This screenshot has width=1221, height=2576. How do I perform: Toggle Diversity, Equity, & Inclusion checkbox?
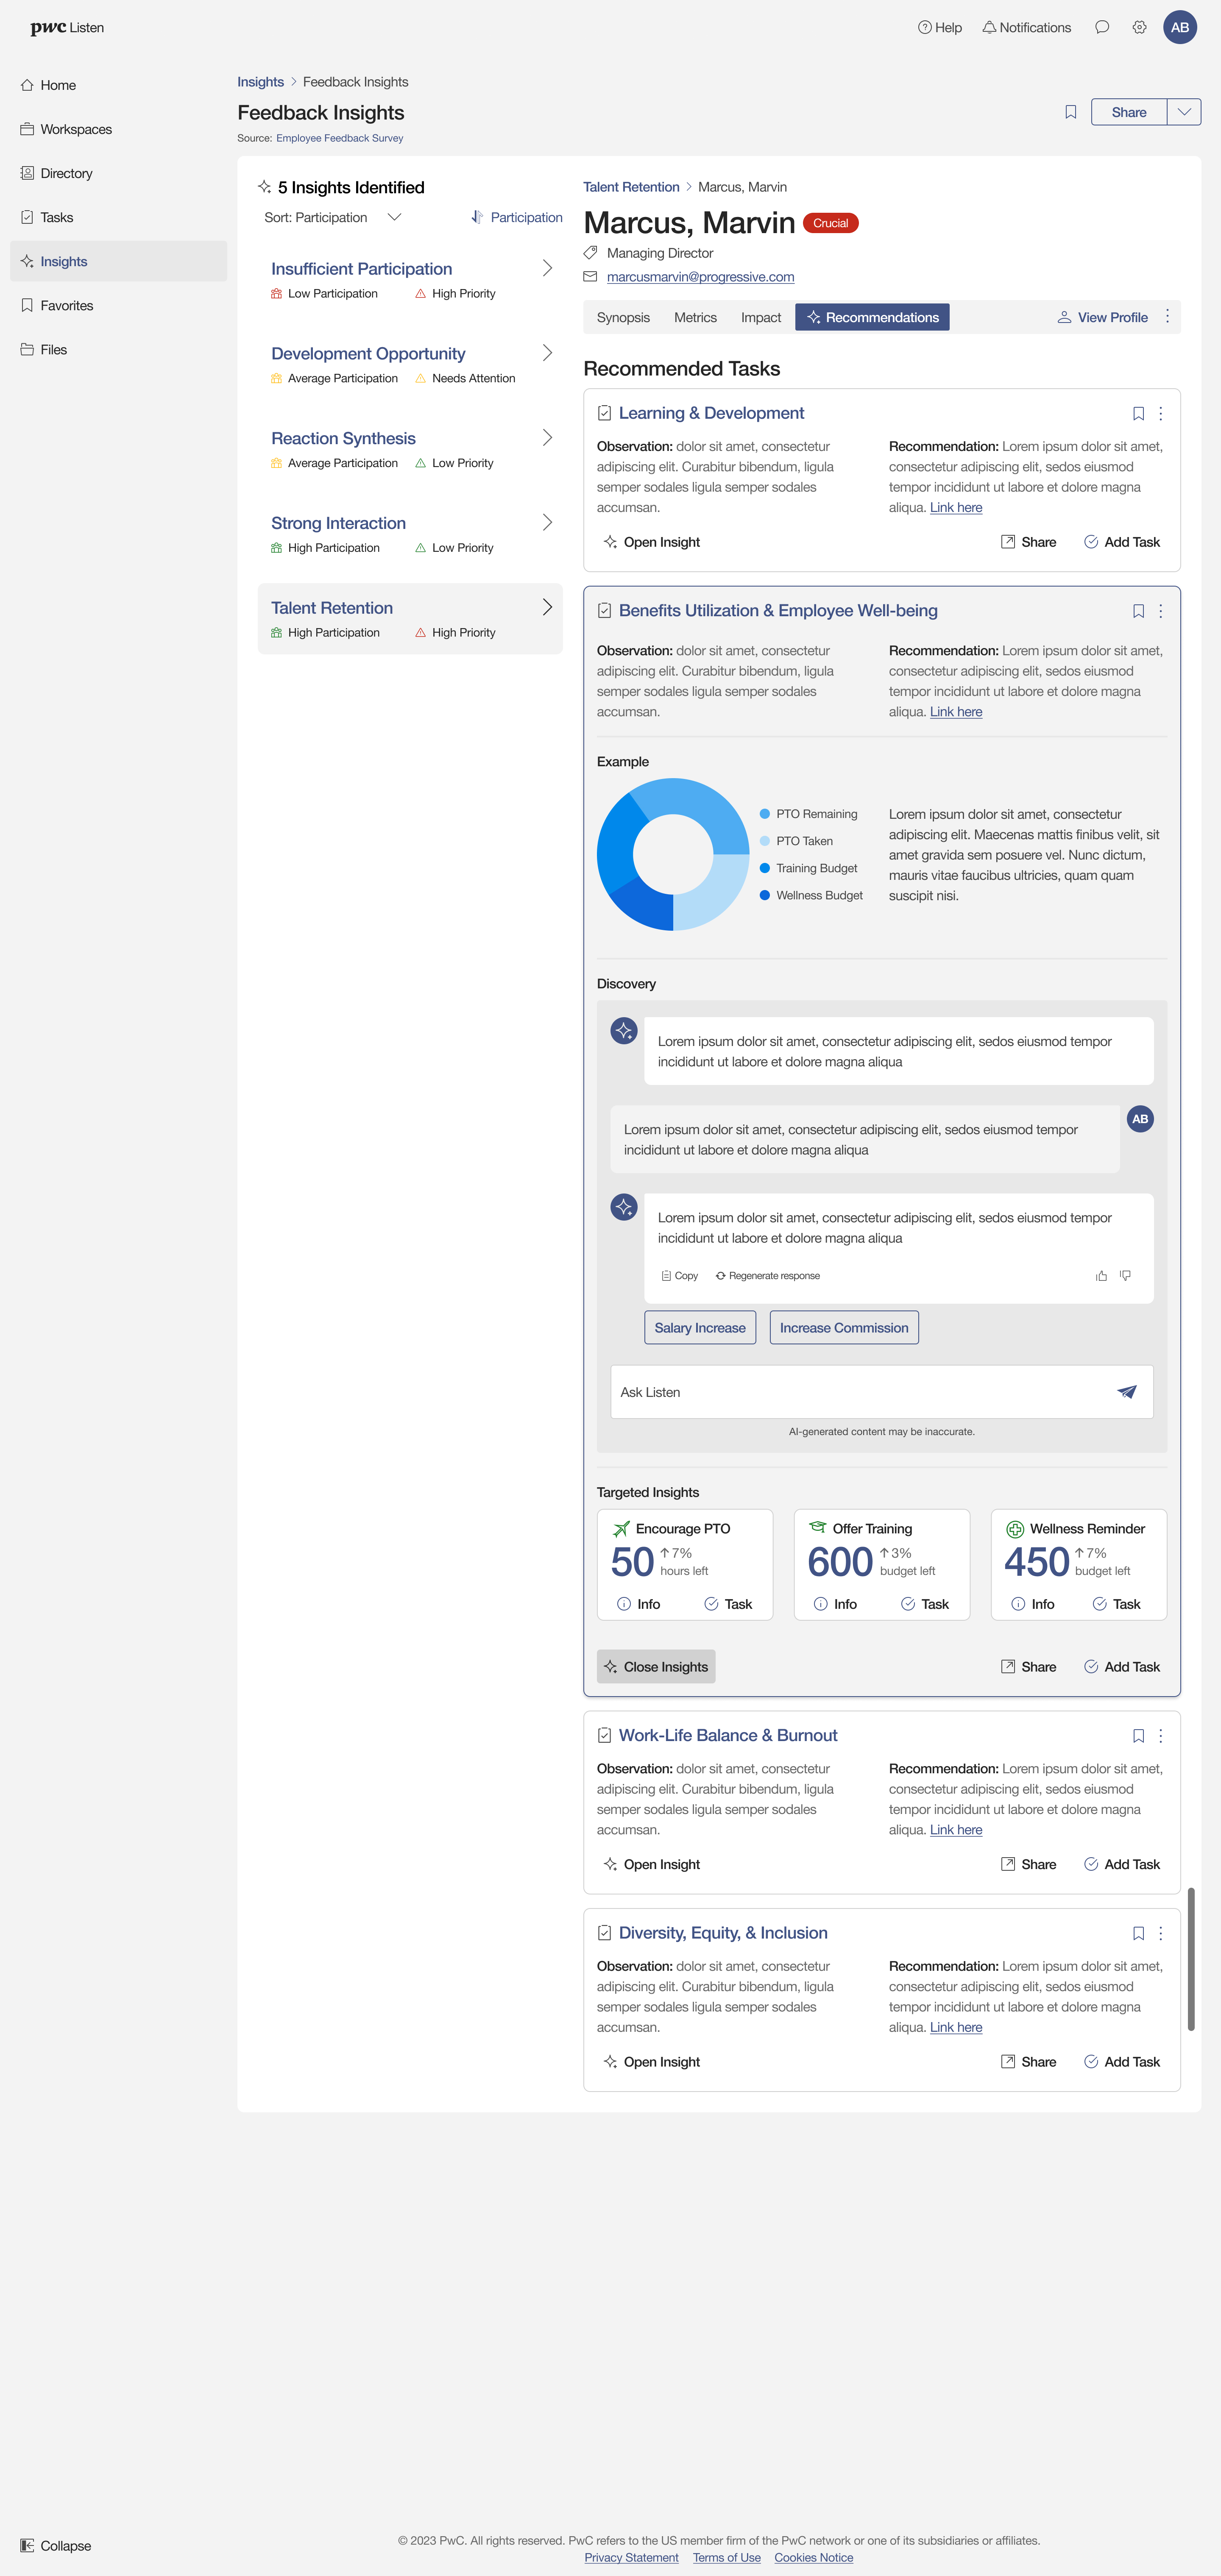coord(604,1934)
